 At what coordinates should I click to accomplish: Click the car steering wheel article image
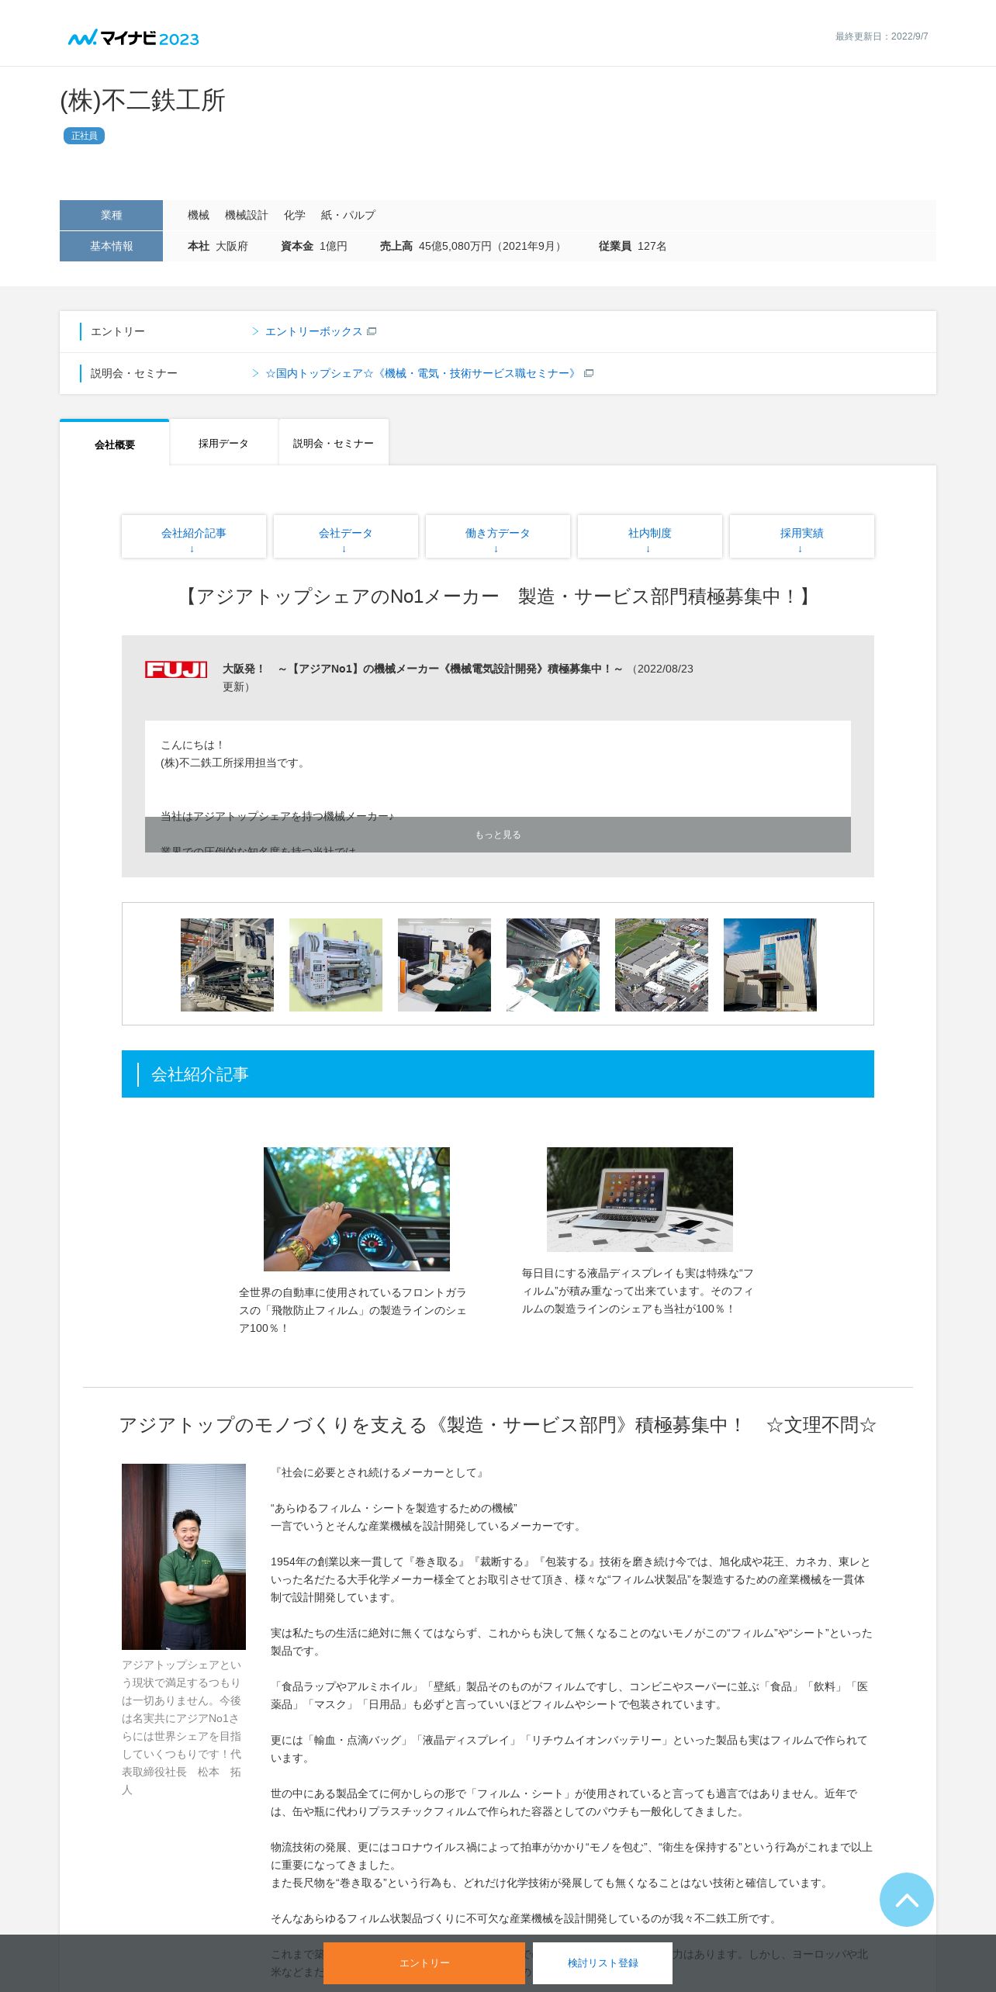point(357,1209)
